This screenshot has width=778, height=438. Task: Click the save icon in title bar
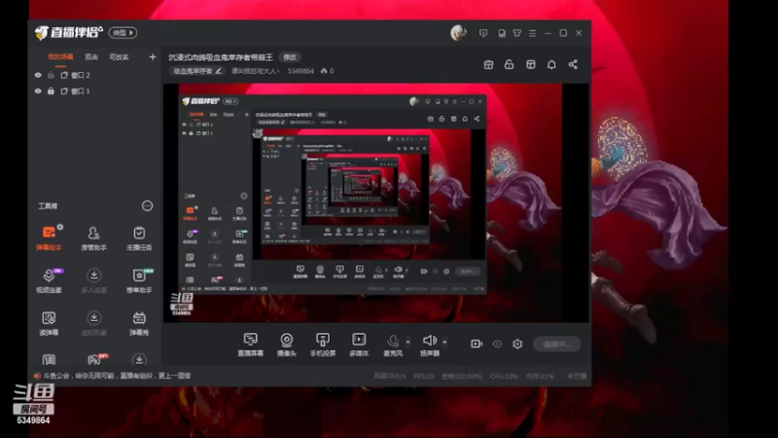(502, 33)
